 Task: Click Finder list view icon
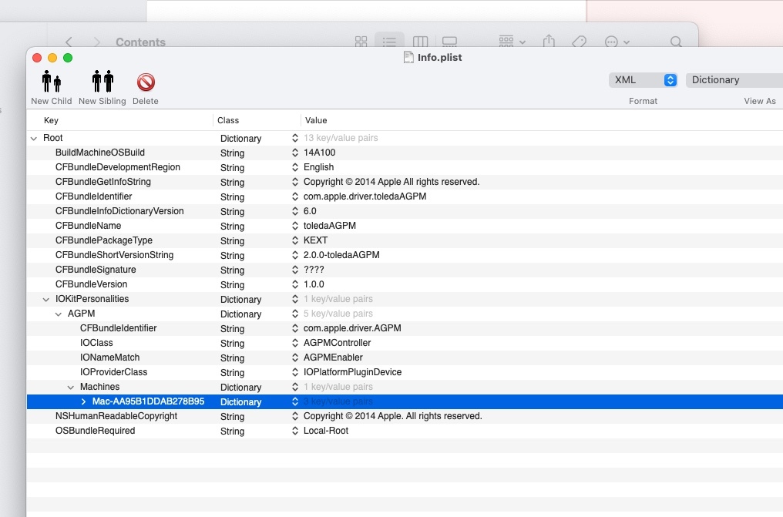pyautogui.click(x=389, y=42)
